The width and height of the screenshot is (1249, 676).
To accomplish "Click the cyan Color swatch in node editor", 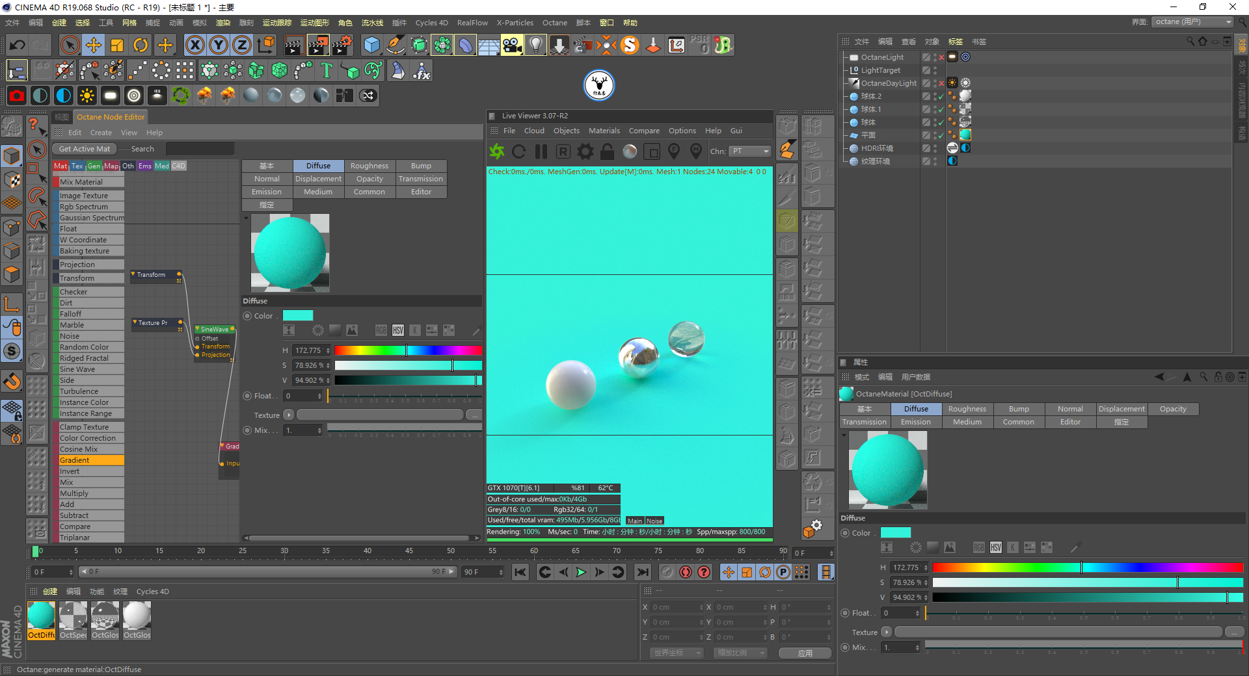I will pos(298,316).
